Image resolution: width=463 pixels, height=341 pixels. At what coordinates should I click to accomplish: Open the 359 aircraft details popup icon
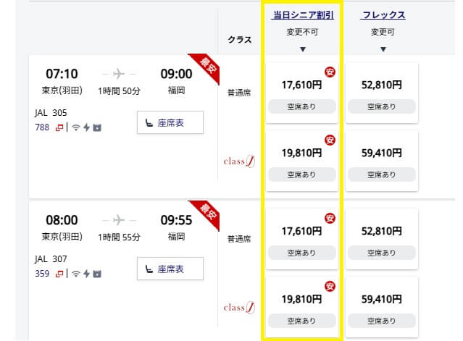pyautogui.click(x=59, y=274)
